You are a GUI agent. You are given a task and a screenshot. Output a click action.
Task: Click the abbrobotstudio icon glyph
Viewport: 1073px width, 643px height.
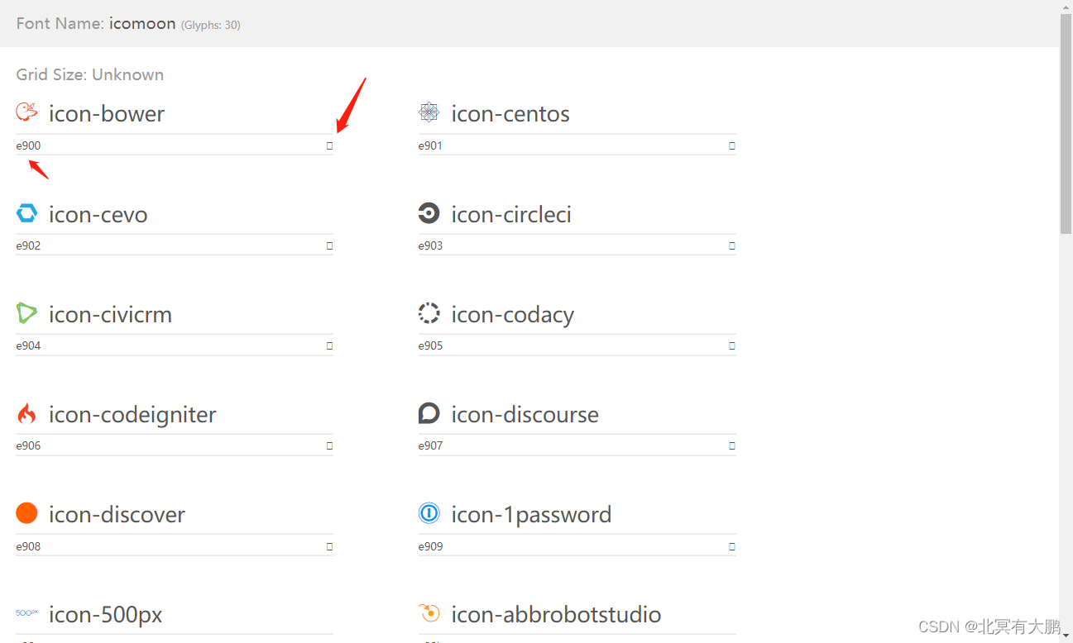[x=429, y=614]
